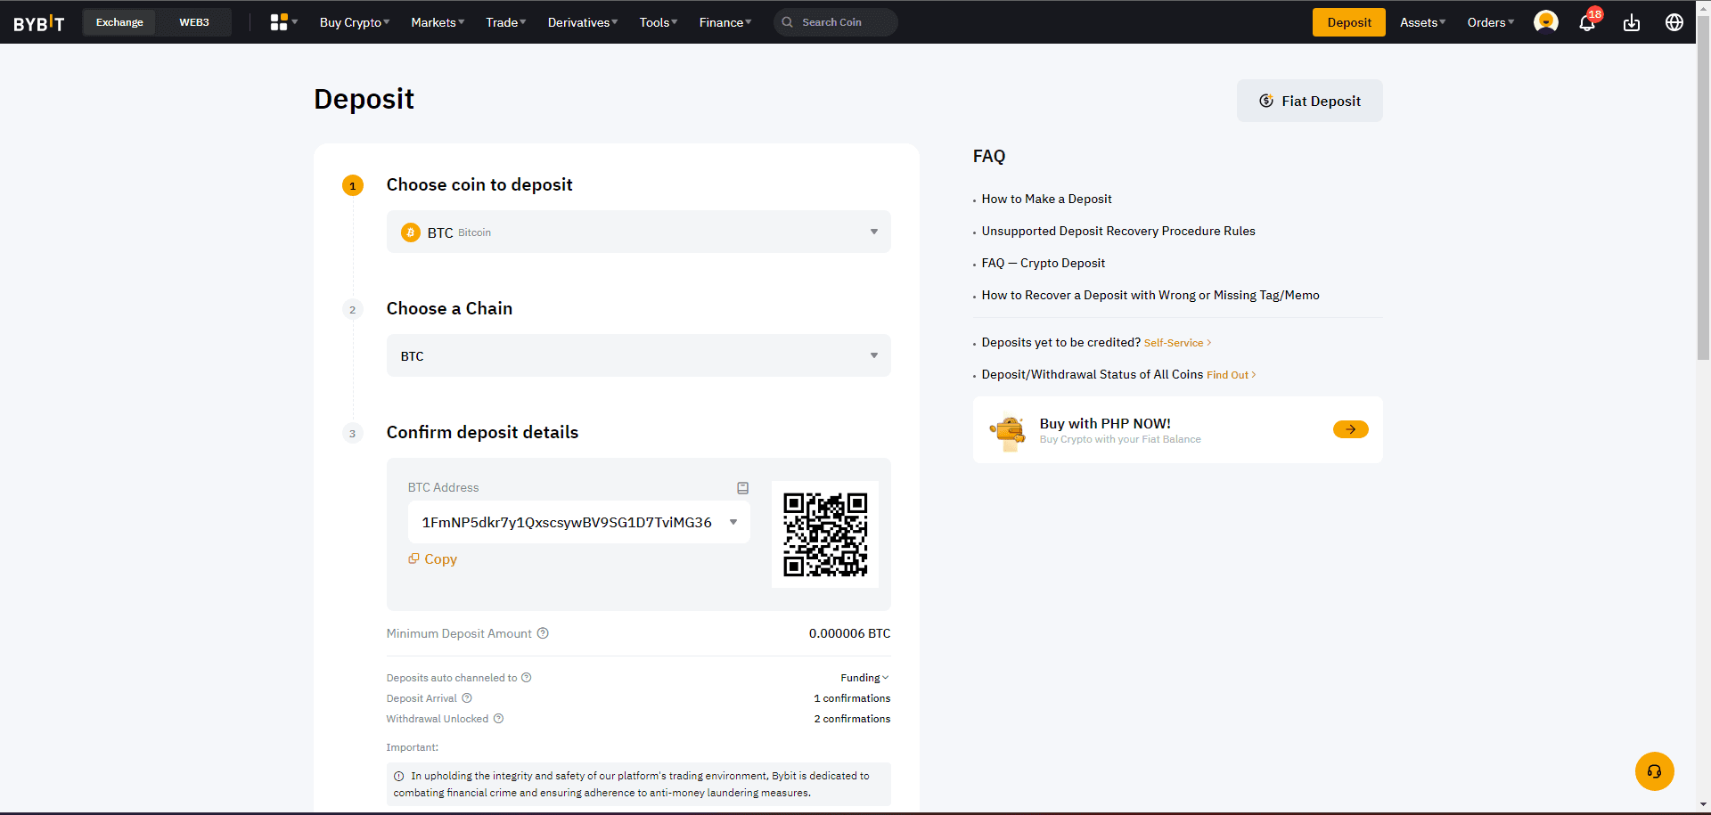Open the Buy Crypto menu
The width and height of the screenshot is (1711, 815).
[355, 22]
